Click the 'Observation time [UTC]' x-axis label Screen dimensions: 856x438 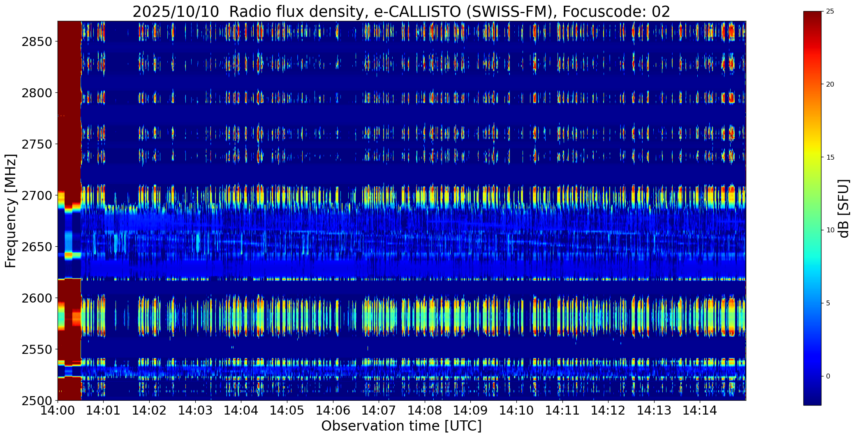tap(401, 426)
